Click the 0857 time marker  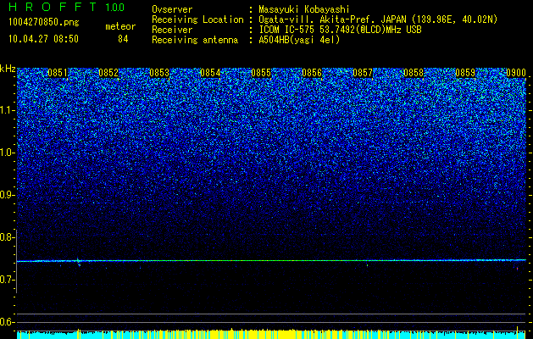(x=363, y=73)
